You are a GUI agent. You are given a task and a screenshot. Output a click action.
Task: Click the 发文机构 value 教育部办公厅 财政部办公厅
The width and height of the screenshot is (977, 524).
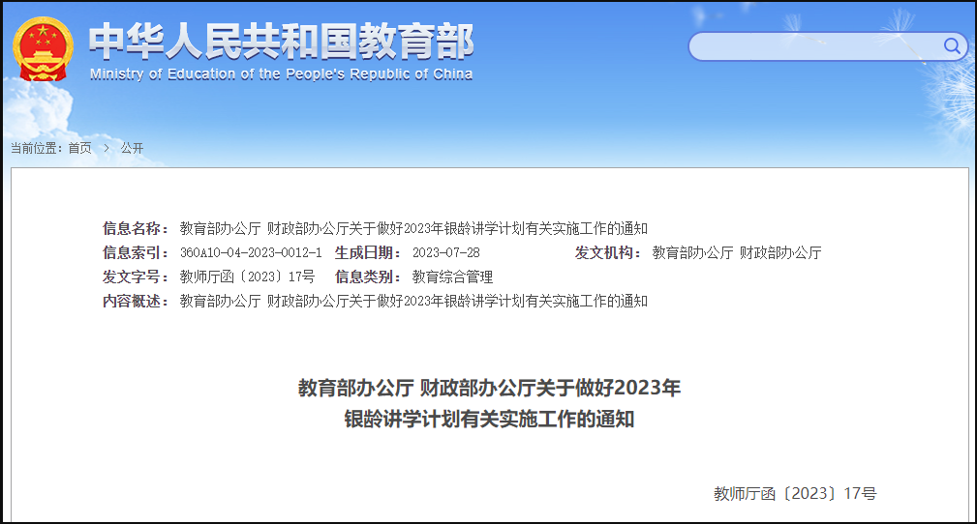[737, 252]
